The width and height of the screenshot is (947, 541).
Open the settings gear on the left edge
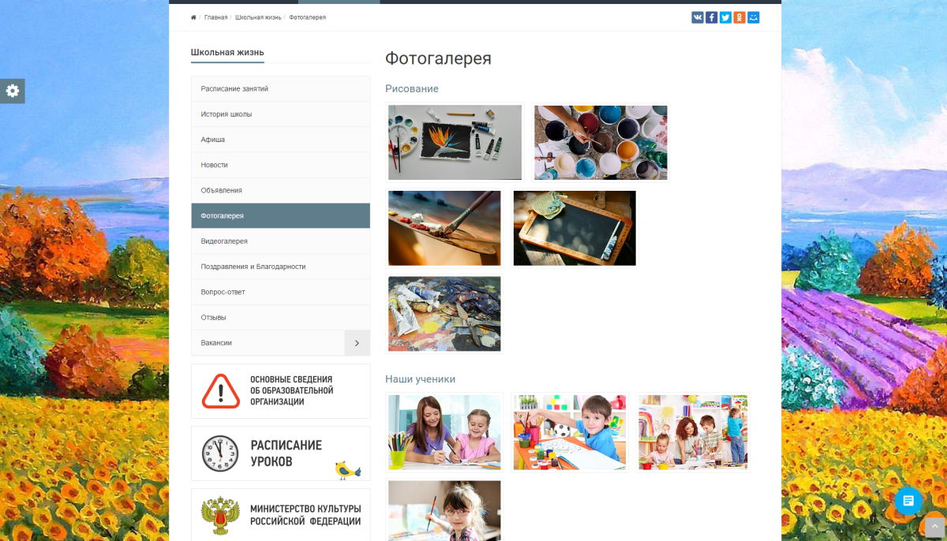click(12, 91)
